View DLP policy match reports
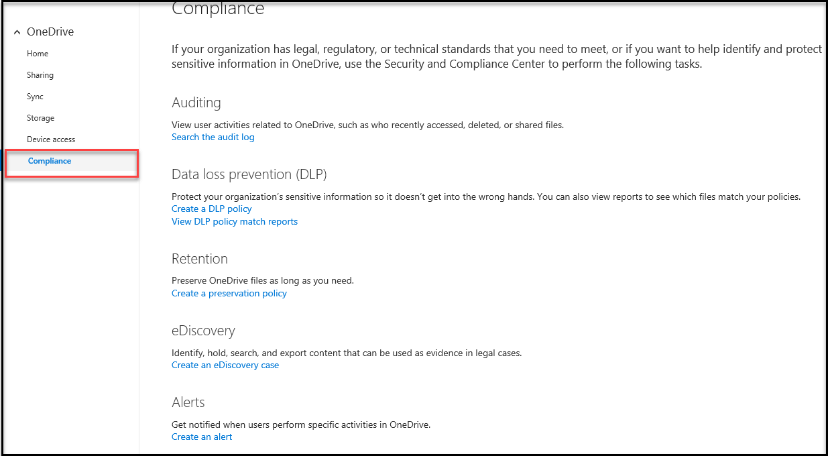Screen dimensions: 828x456 pyautogui.click(x=235, y=222)
